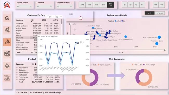Open the Segment, Category dropdown
The image size is (169, 95).
click(x=64, y=6)
